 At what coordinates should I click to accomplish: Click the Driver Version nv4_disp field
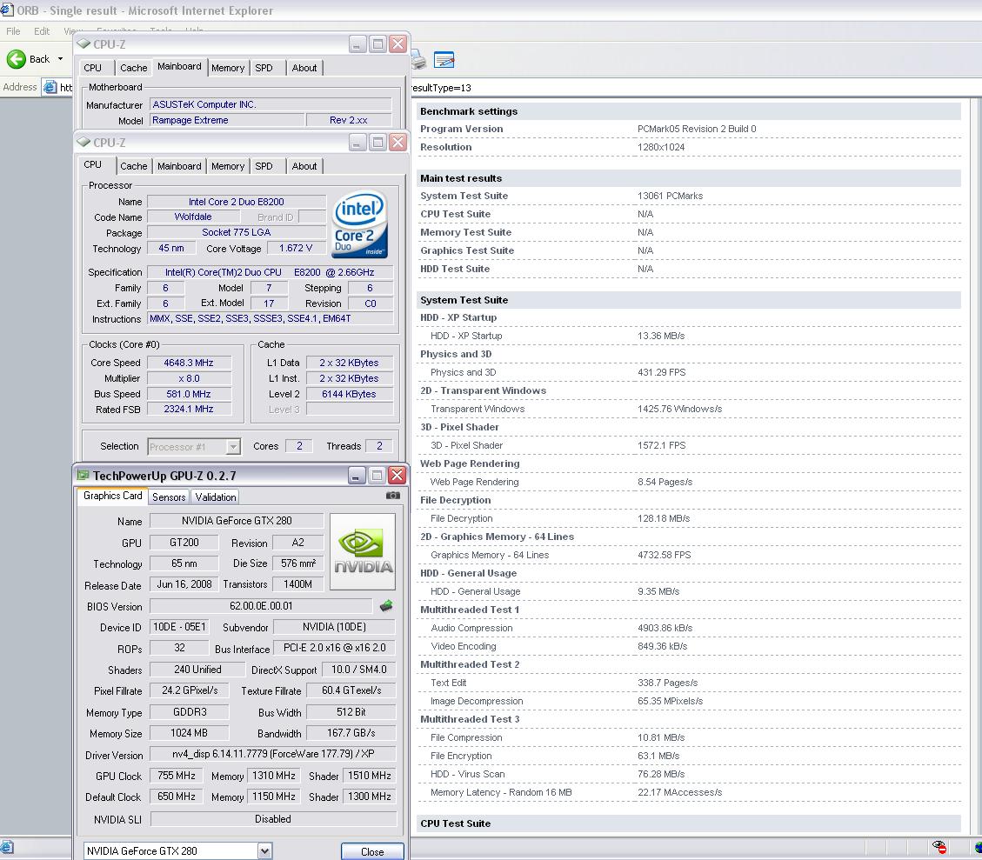(x=273, y=754)
